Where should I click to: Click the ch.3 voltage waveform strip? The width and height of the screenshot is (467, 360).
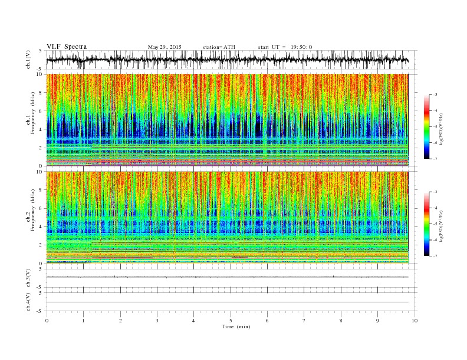tap(231, 278)
